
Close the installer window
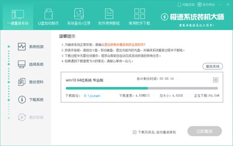tap(228, 5)
